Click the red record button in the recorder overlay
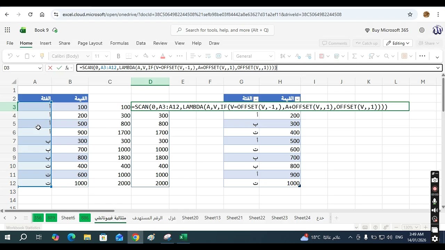The image size is (445, 250). pos(435,189)
